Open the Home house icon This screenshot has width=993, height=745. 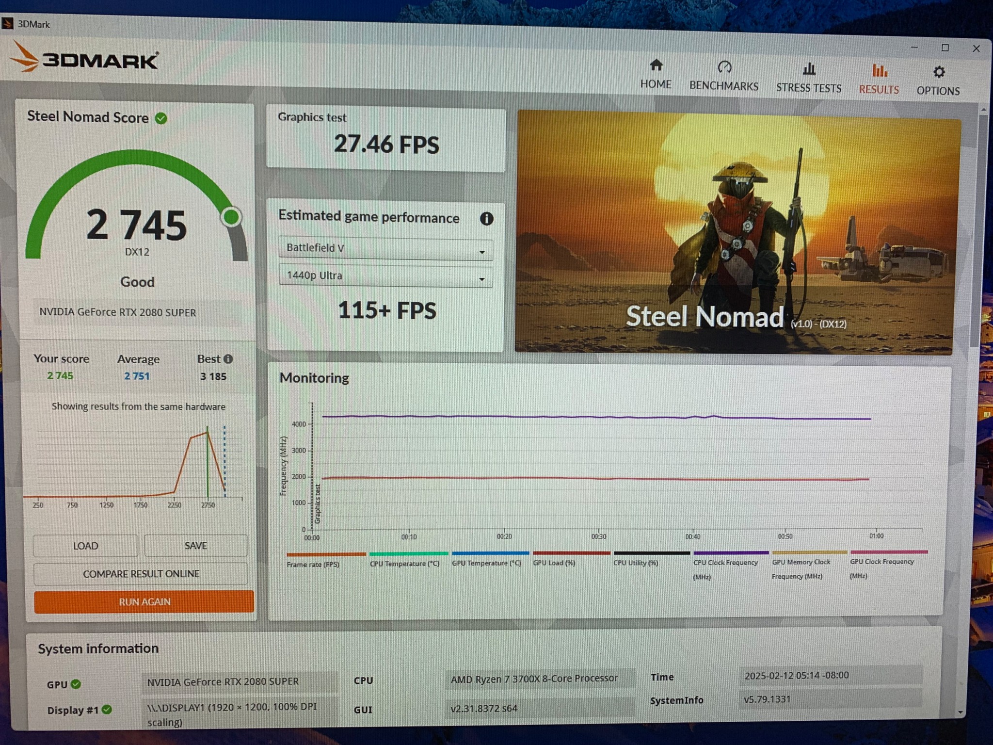[x=656, y=65]
